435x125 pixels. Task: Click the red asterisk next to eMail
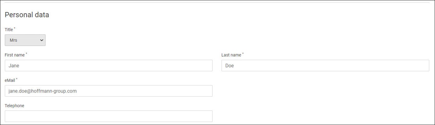(17, 79)
